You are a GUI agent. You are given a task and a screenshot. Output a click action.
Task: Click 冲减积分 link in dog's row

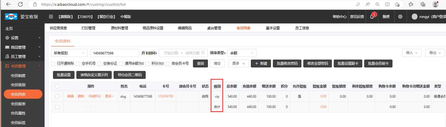[x=95, y=96]
